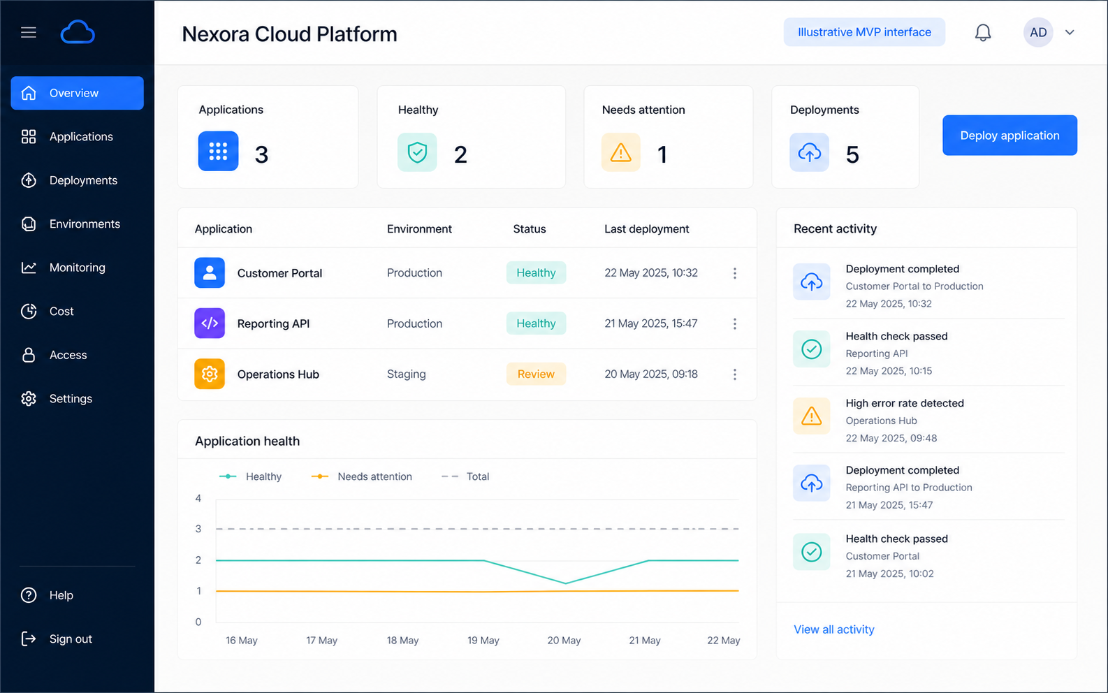Toggle the Healthy series in chart legend
Image resolution: width=1108 pixels, height=693 pixels.
(250, 476)
